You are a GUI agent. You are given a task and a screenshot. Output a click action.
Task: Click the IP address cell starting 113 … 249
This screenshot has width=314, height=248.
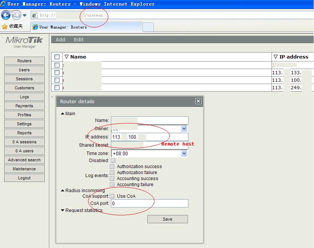[293, 87]
